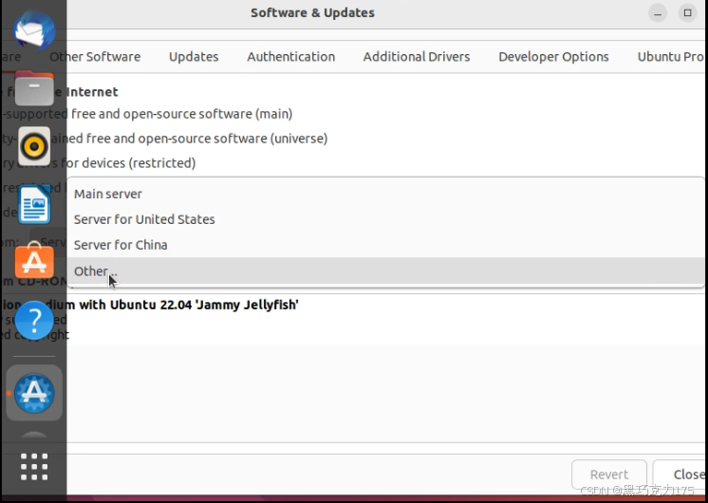Open Ubuntu Software store dock icon
Screen dimensions: 708x503
[x=34, y=261]
